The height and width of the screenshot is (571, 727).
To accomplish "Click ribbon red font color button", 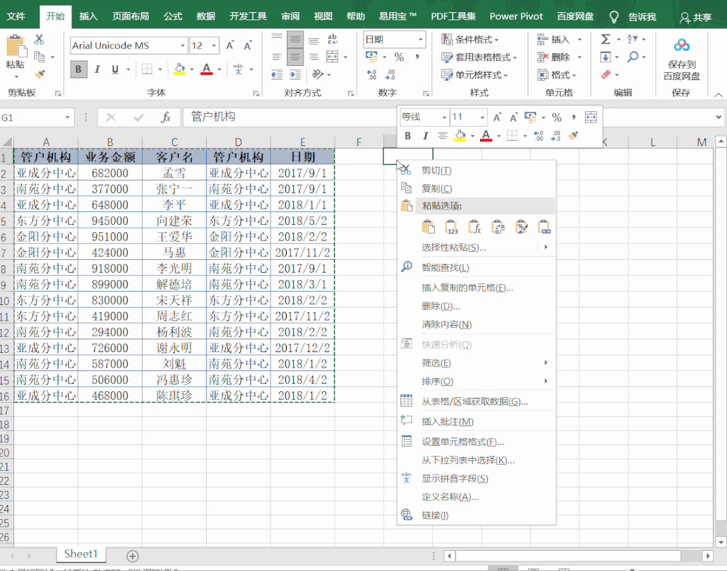I will coord(207,69).
